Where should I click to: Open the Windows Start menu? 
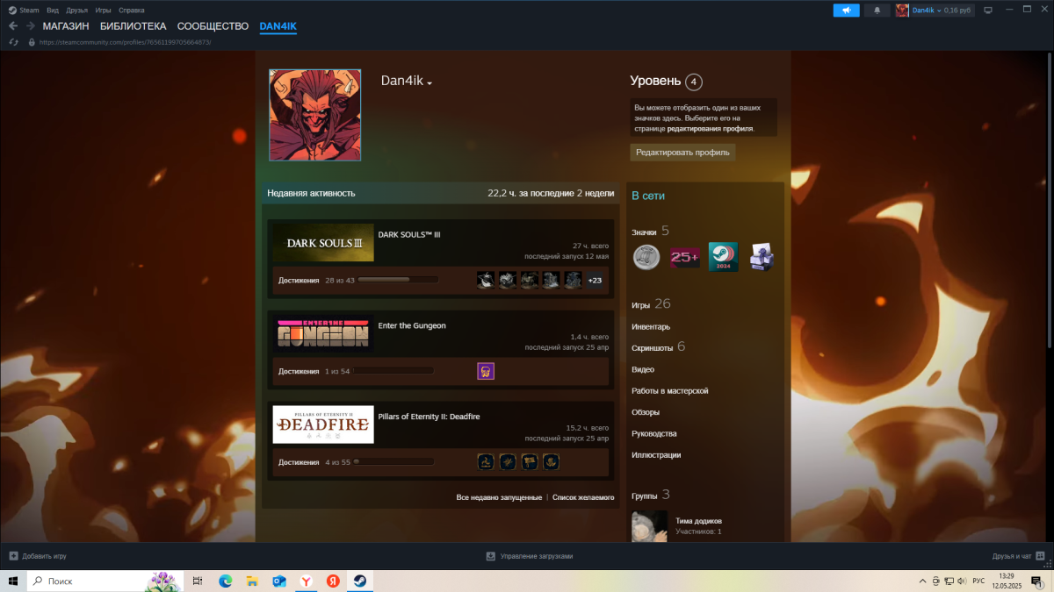[13, 581]
